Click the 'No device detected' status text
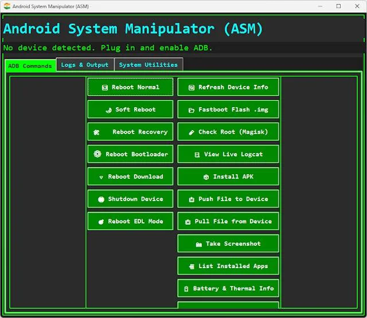This screenshot has height=318, width=367. click(108, 48)
